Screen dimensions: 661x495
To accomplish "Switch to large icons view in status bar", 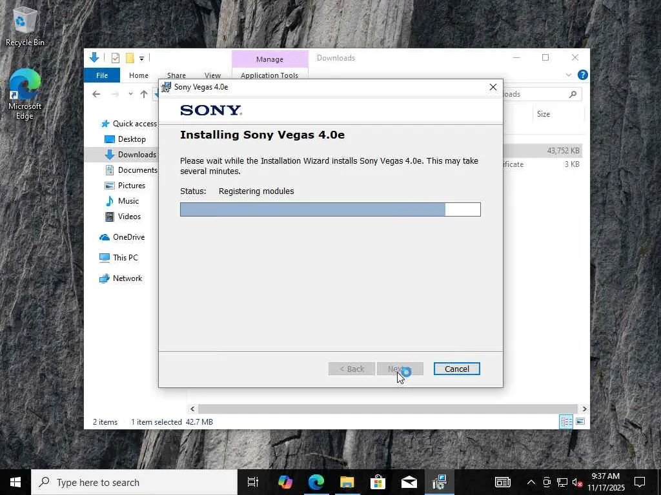I will click(x=580, y=422).
